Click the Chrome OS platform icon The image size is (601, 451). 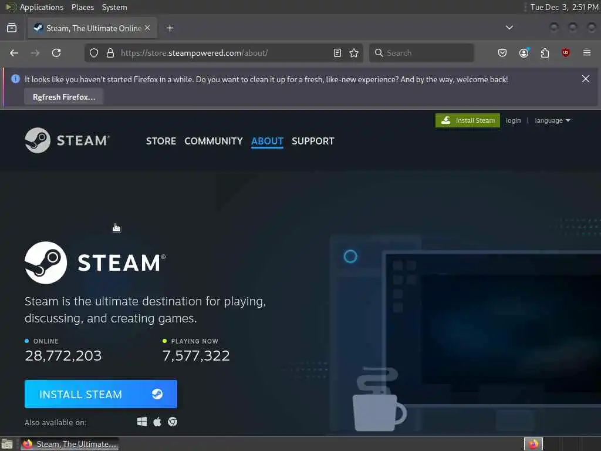point(173,422)
